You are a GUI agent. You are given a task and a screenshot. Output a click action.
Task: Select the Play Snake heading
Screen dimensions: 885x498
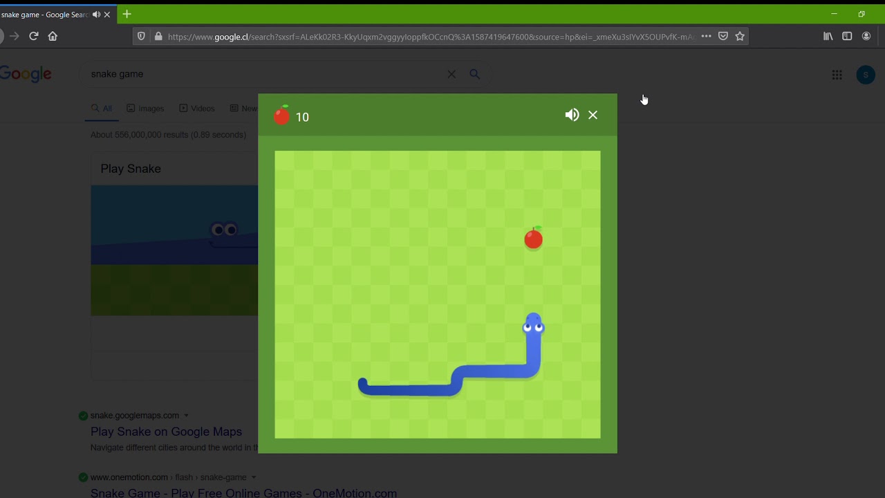(131, 169)
